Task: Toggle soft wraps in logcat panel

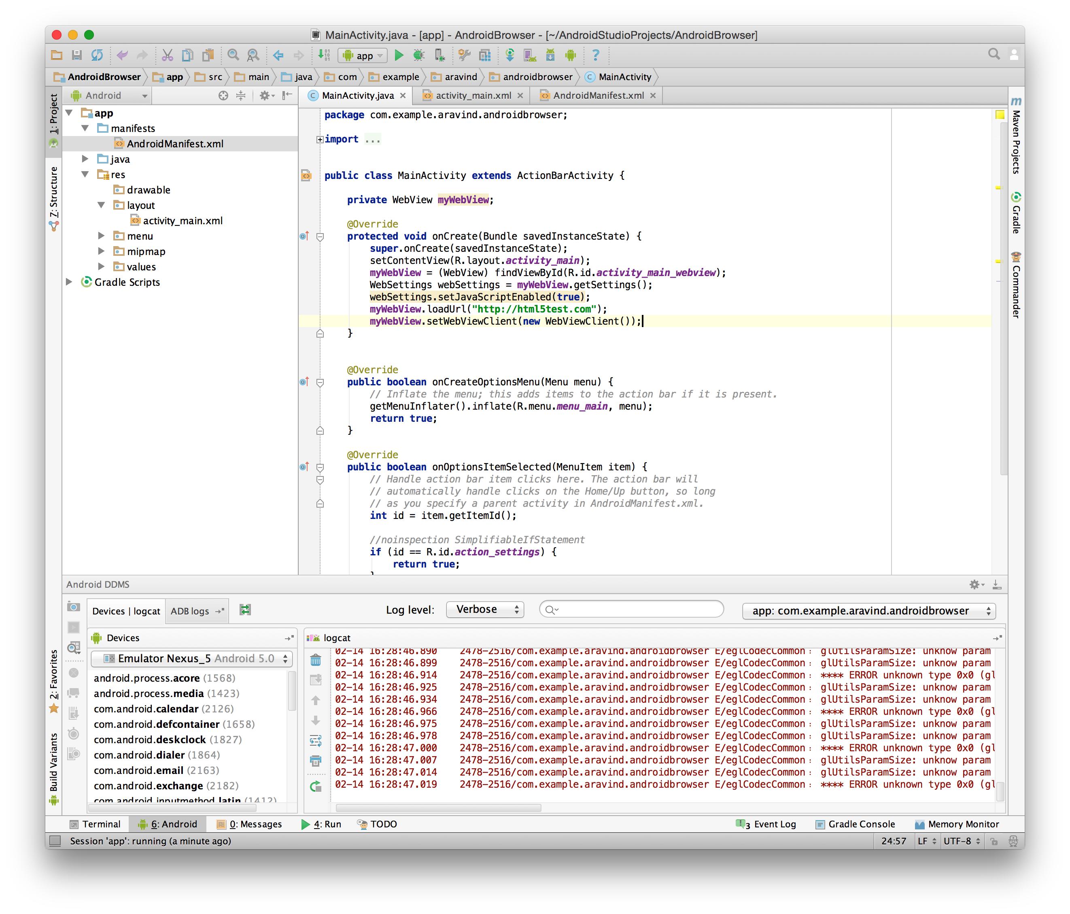Action: click(316, 740)
